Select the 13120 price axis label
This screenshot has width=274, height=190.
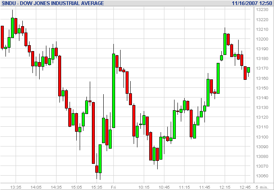tap(262, 117)
